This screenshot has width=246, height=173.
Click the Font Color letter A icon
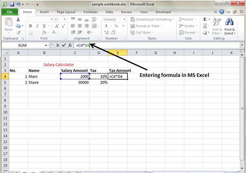click(x=54, y=32)
